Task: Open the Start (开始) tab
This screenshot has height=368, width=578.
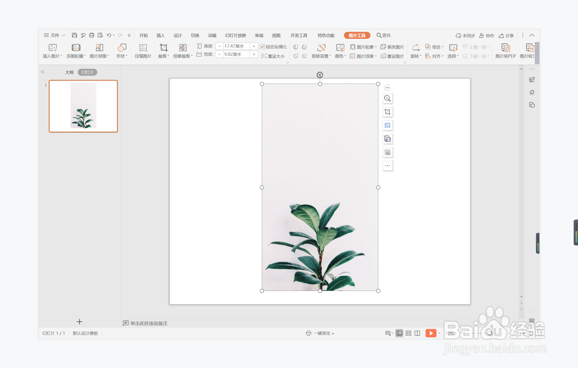Action: click(143, 35)
